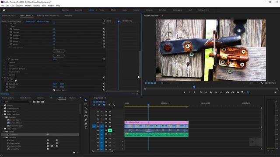Select the Hand tool
Viewport: 280px width, 157px height.
(86, 124)
